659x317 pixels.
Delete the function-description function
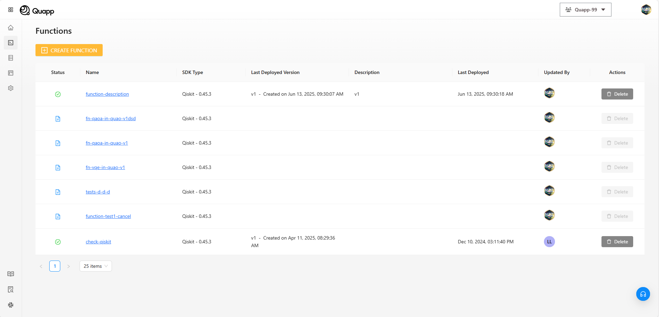(x=617, y=94)
